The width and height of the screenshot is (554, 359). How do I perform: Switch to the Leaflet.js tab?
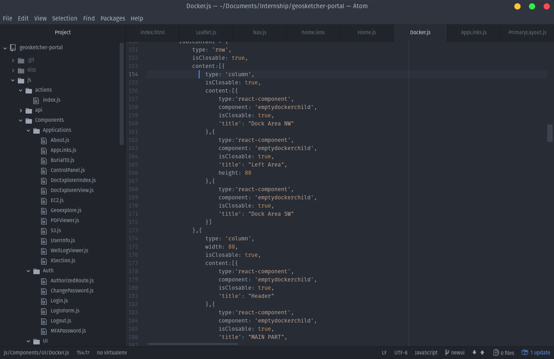click(x=206, y=32)
